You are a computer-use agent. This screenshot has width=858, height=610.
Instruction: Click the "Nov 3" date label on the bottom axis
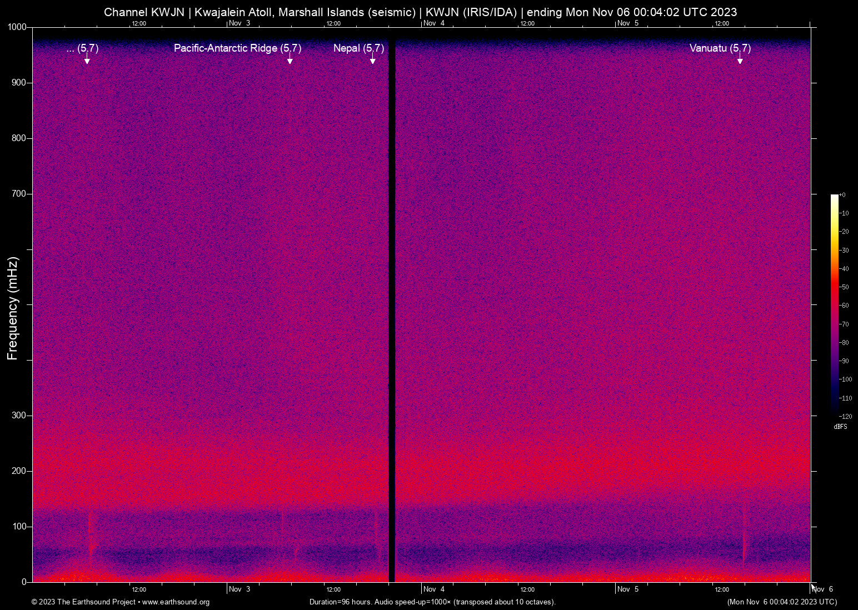240,589
